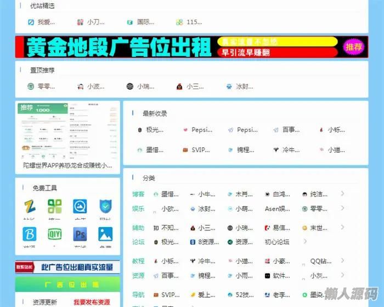This screenshot has width=384, height=307.
Task: Open the Photoshop Ps tool icon
Action: click(80, 234)
